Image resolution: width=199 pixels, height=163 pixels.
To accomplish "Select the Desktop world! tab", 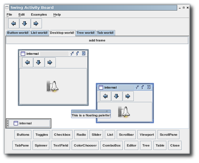I will (62, 33).
